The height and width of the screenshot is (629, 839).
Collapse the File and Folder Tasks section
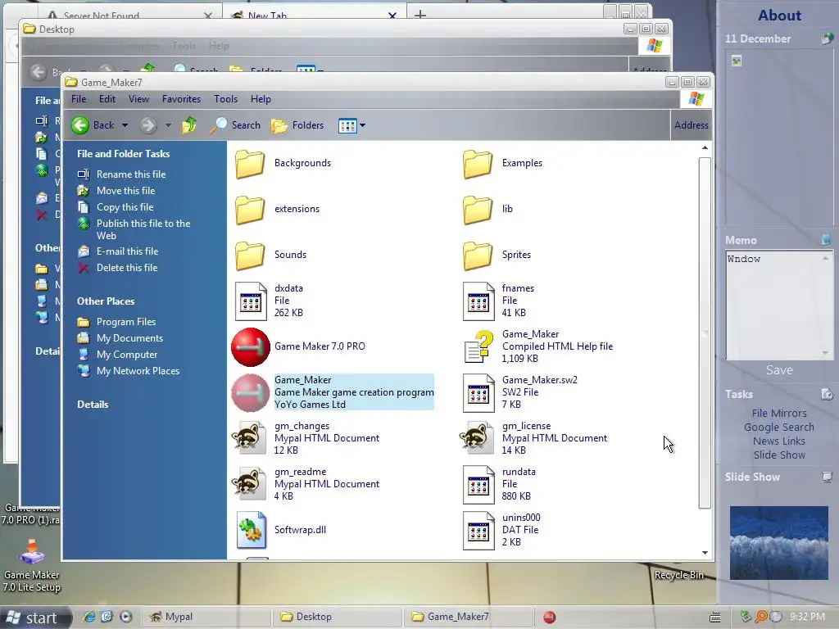pos(123,154)
